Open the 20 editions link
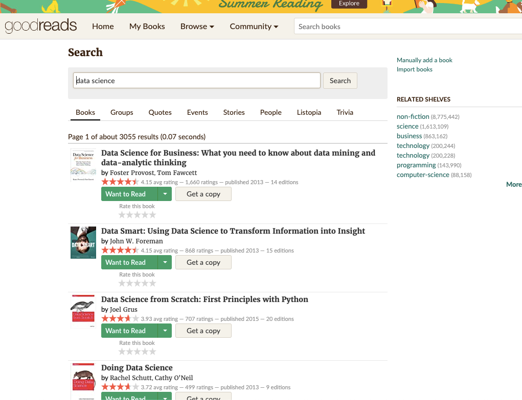Screen dimensions: 522x400 coord(280,319)
